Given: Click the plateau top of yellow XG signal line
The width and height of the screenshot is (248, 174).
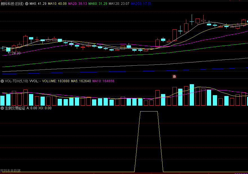Looking at the screenshot, I should click(149, 111).
